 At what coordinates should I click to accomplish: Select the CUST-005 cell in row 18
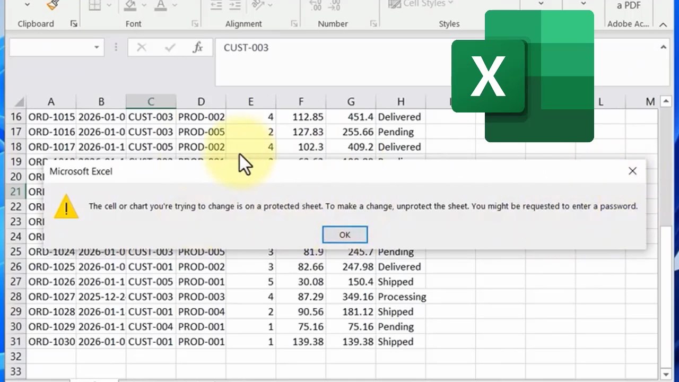pyautogui.click(x=151, y=147)
